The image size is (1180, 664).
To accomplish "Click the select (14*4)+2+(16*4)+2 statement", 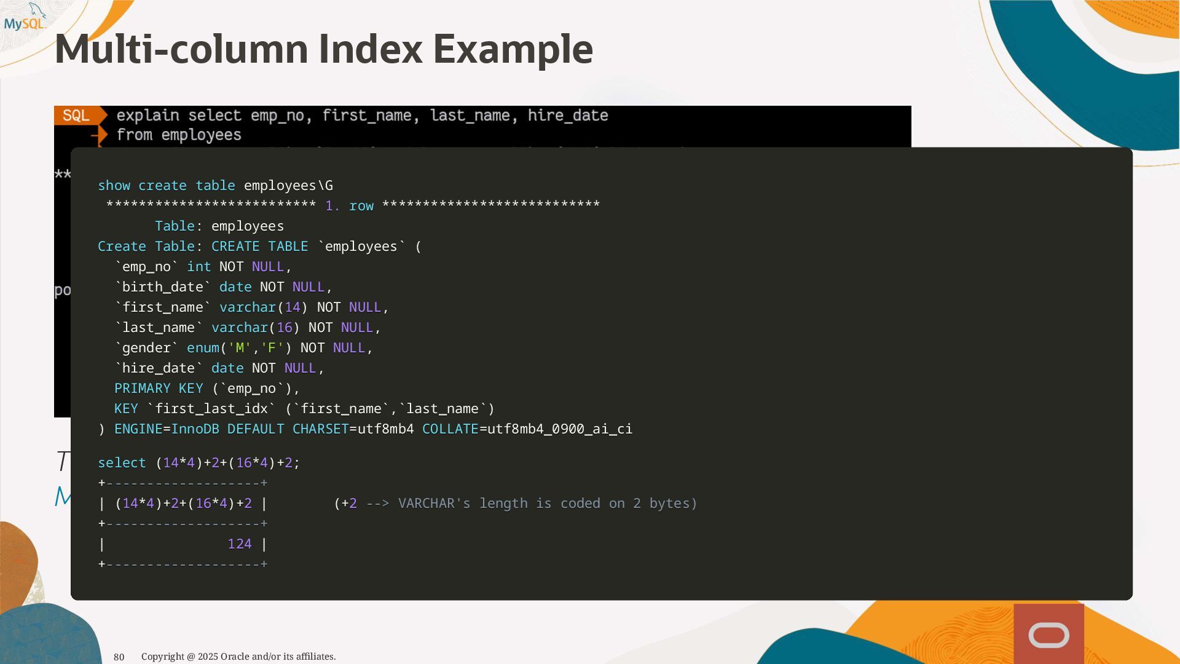I will point(199,463).
